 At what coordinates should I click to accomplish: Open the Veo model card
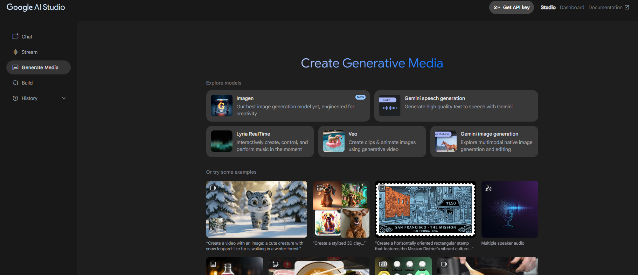click(x=372, y=142)
